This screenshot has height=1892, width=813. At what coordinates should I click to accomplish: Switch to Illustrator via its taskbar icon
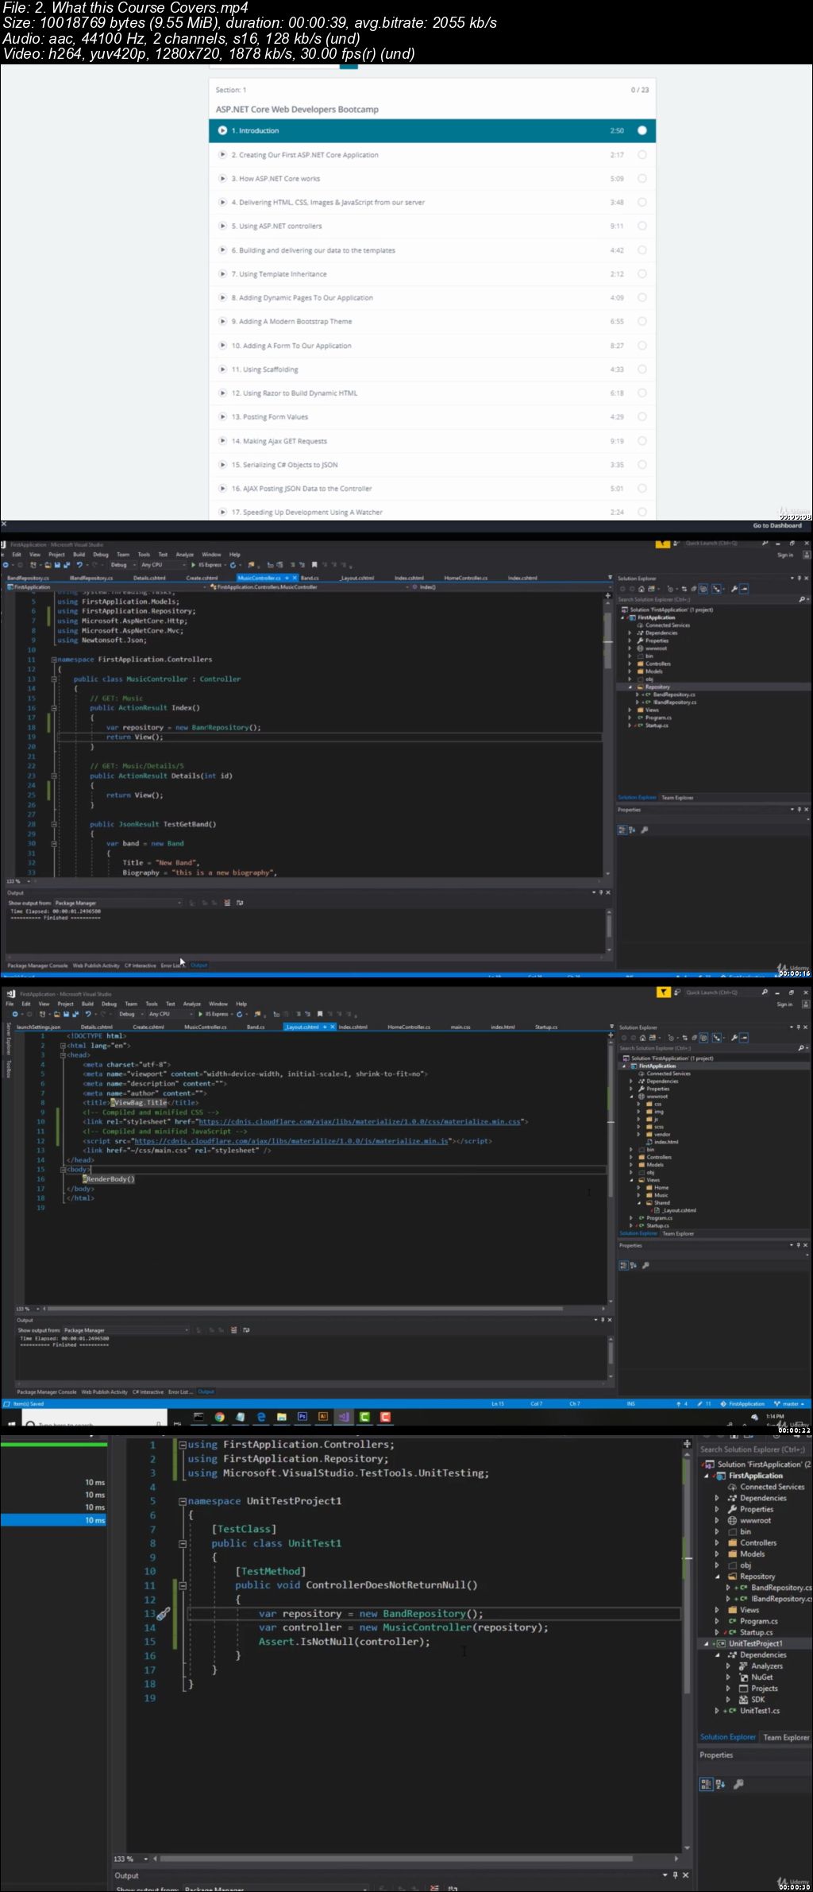click(323, 1417)
